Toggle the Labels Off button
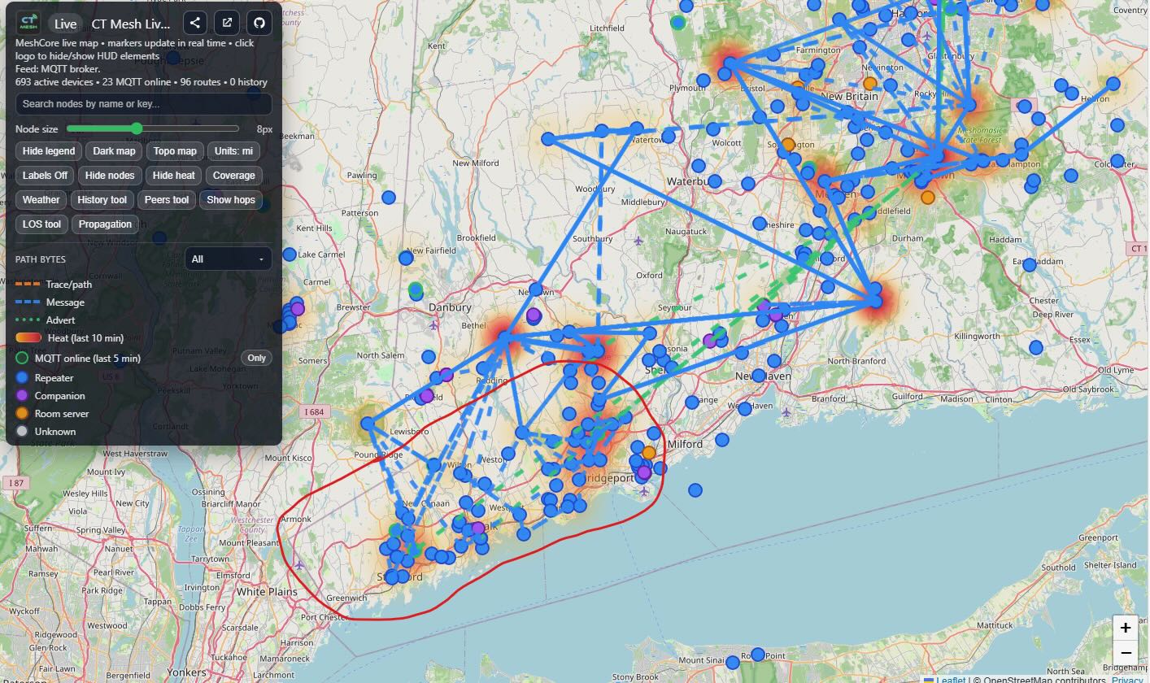The height and width of the screenshot is (683, 1150). (45, 176)
